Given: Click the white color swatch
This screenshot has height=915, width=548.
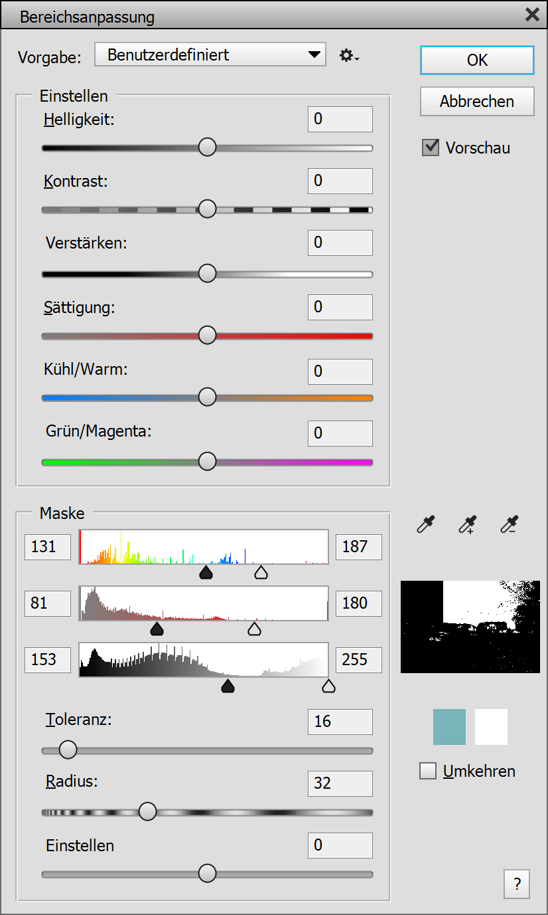Looking at the screenshot, I should 491,726.
